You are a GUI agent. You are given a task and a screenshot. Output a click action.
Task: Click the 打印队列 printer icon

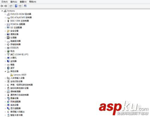point(8,48)
